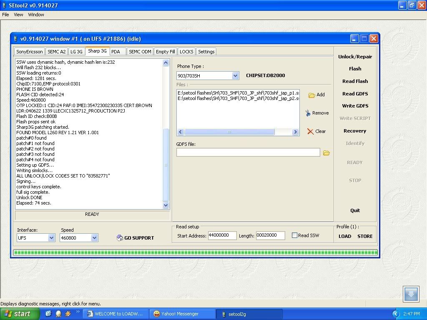This screenshot has width=427, height=320.
Task: Open the Speed dropdown
Action: tap(94, 238)
